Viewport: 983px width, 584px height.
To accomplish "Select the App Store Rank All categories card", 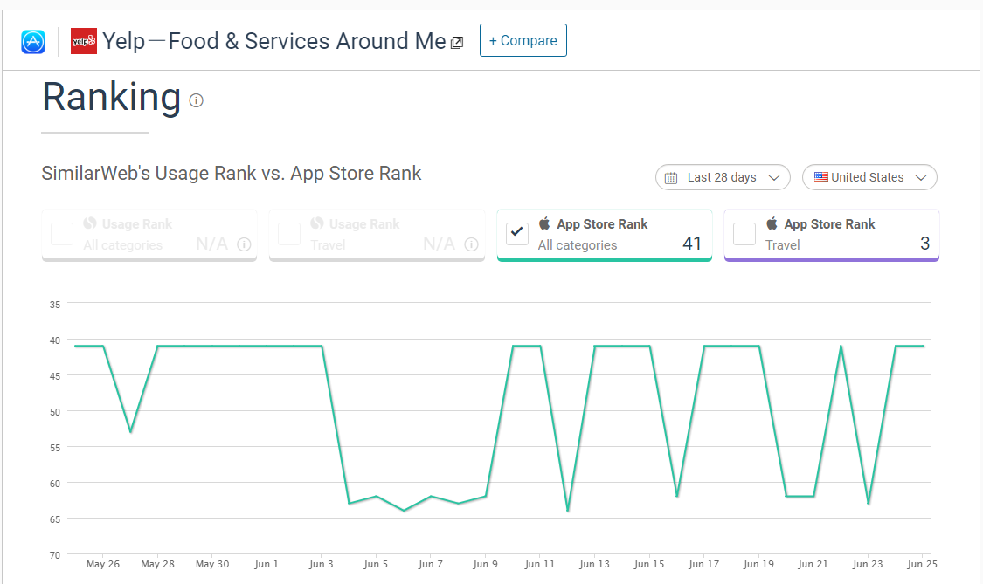I will [x=604, y=234].
